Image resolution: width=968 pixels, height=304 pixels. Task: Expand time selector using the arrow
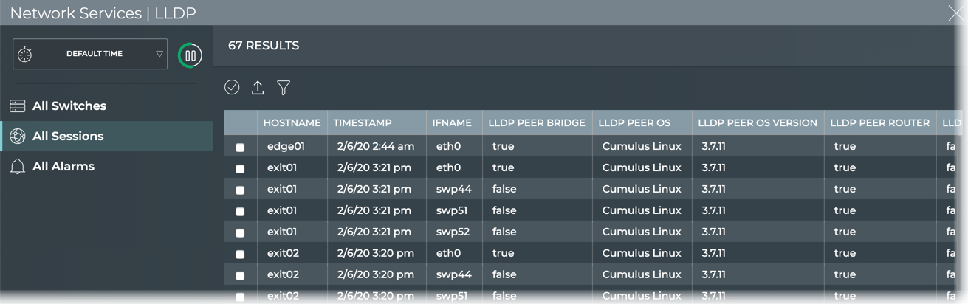pyautogui.click(x=159, y=54)
